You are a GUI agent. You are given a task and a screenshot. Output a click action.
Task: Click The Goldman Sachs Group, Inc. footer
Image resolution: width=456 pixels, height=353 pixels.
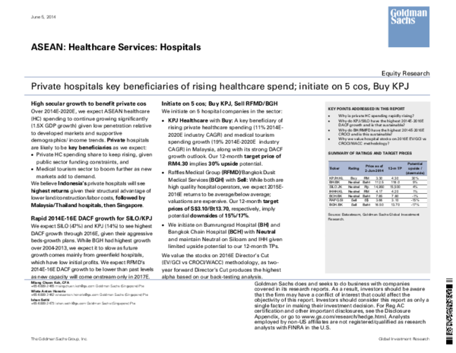pos(59,338)
